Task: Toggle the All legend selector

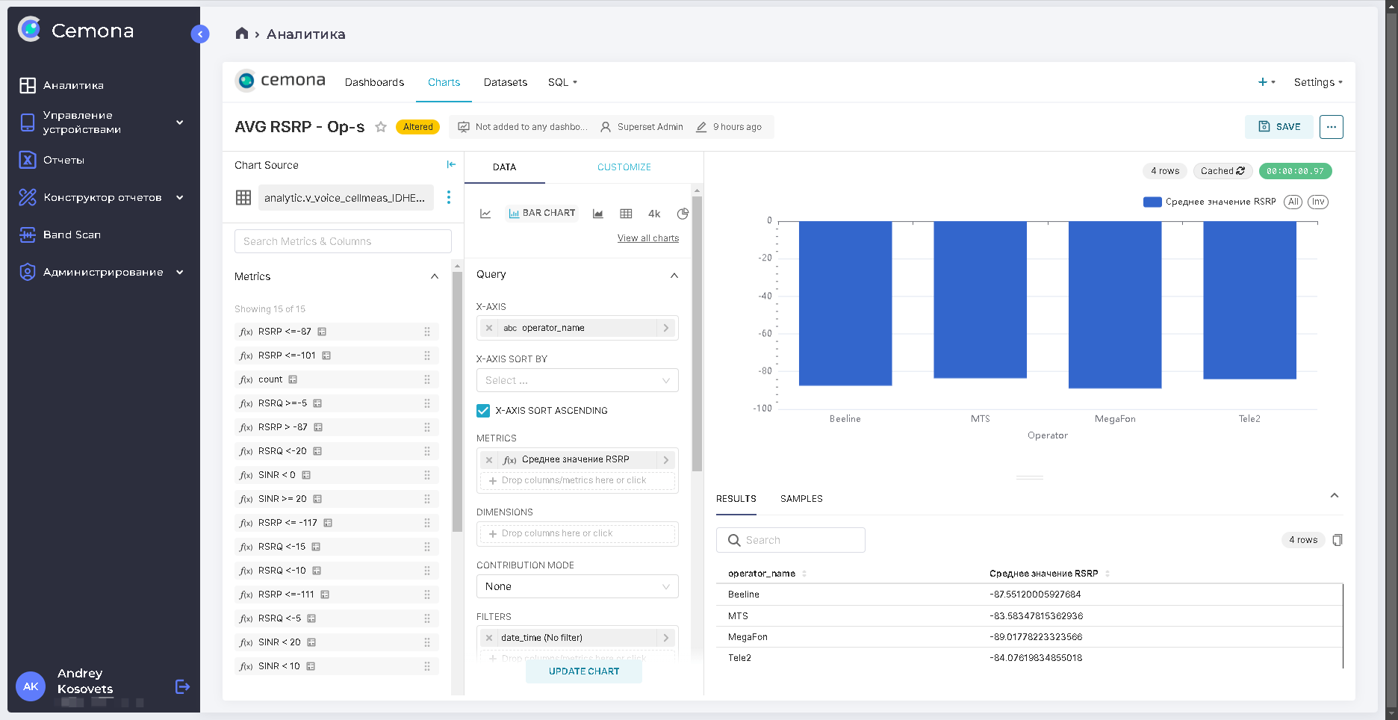Action: click(x=1293, y=202)
